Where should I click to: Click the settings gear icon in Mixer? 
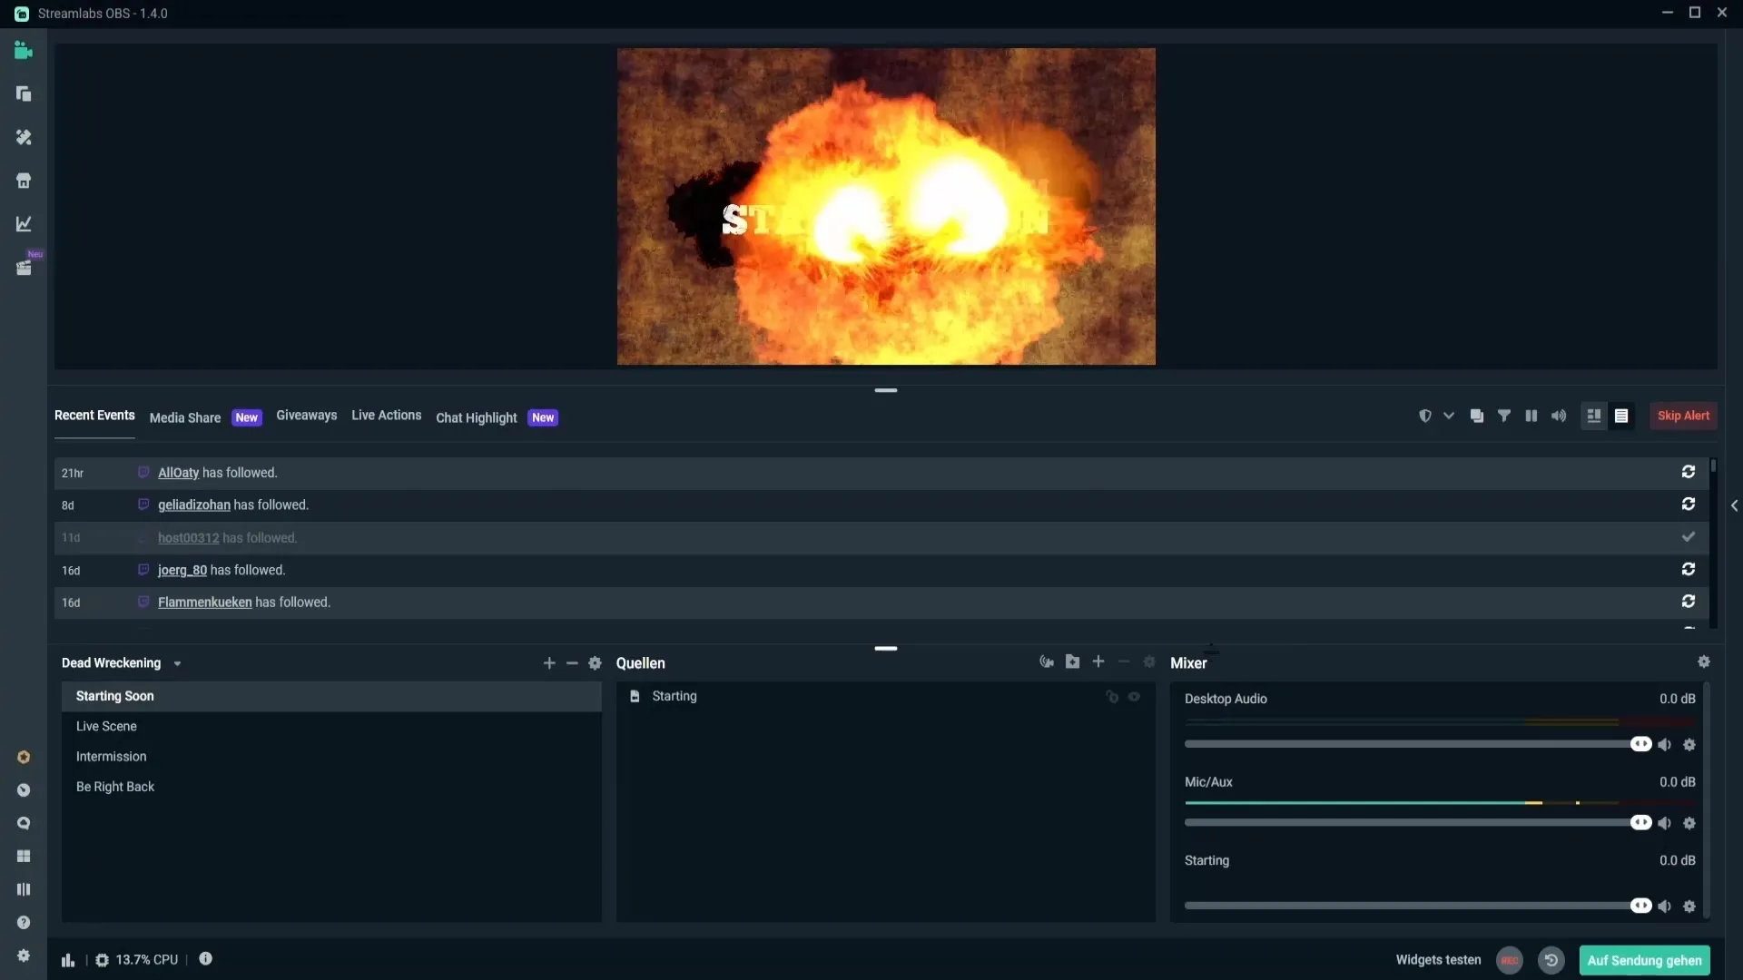[x=1703, y=661]
